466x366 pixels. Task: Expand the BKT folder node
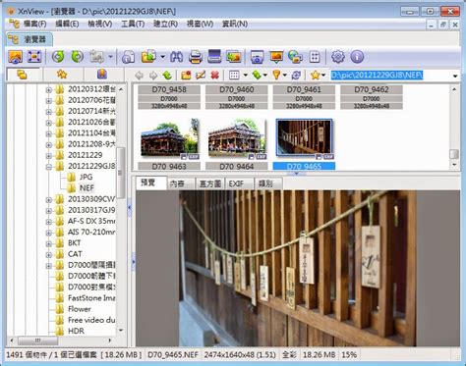(48, 243)
